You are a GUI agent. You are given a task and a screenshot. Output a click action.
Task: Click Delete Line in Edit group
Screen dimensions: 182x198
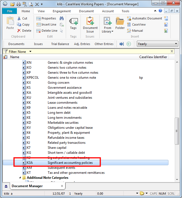(x=47, y=31)
